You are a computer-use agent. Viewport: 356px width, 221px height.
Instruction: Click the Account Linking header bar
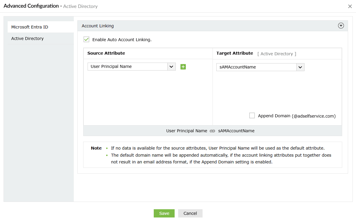[x=213, y=26]
